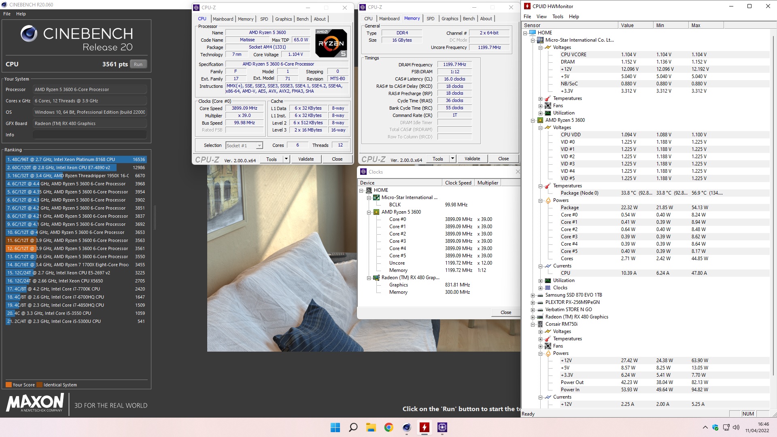Switch to HWMonitor via taskbar icon
The image size is (777, 437).
pyautogui.click(x=424, y=427)
